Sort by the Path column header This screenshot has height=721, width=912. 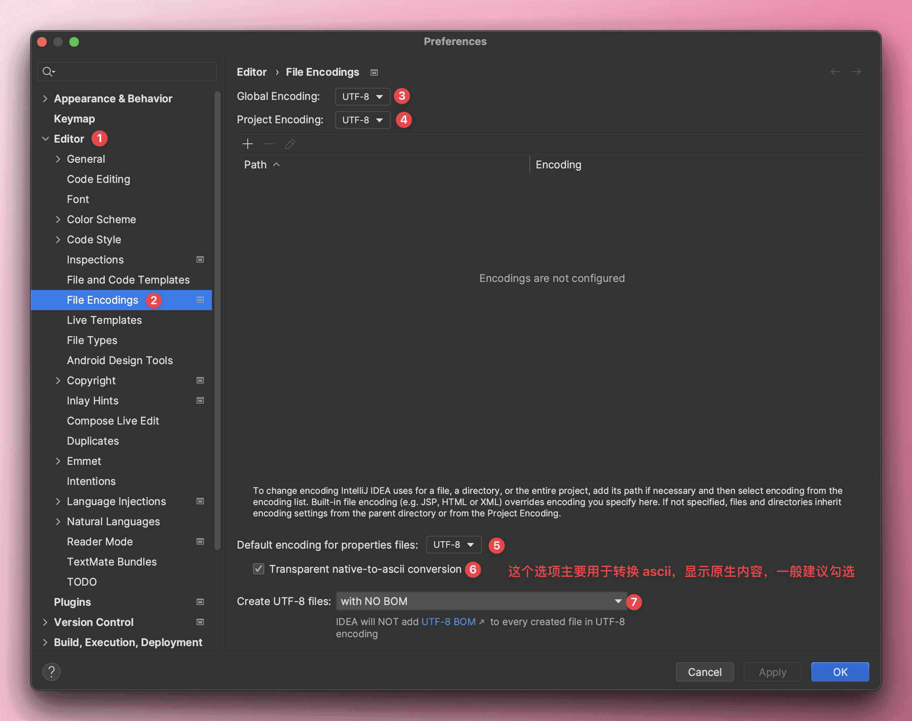point(255,165)
